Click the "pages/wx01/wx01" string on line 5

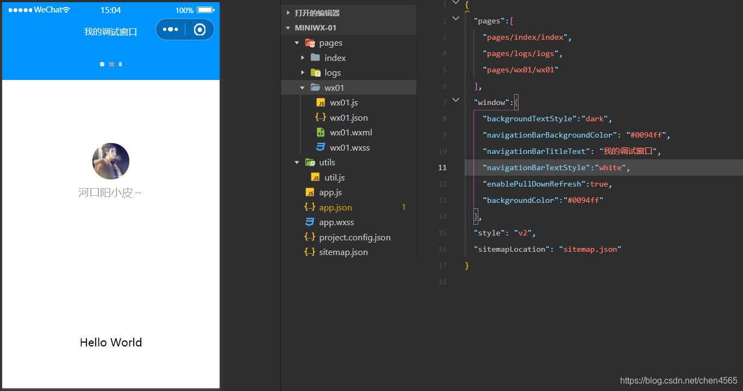coord(521,70)
